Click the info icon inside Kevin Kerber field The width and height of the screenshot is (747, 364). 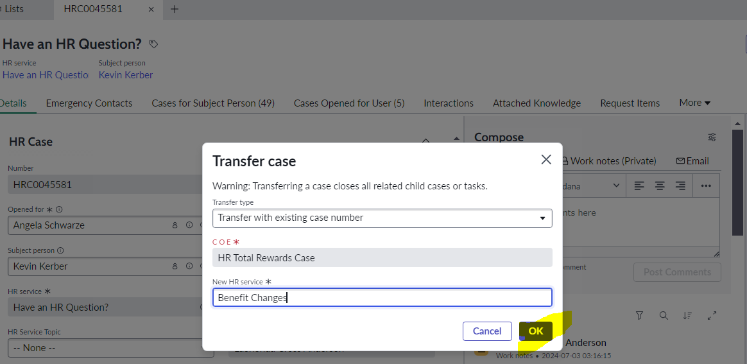pyautogui.click(x=189, y=266)
